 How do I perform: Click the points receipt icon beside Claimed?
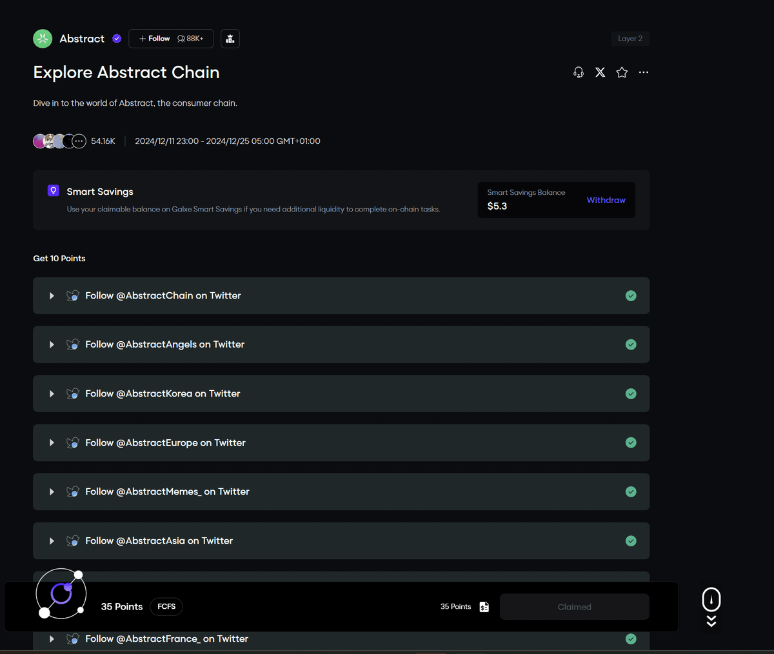click(484, 607)
